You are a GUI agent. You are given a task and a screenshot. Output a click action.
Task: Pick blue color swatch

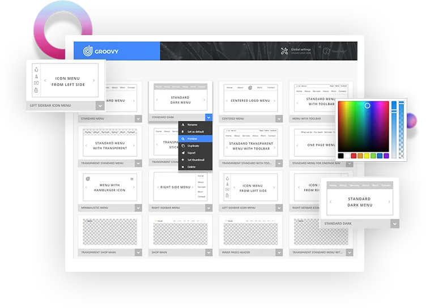(380, 156)
